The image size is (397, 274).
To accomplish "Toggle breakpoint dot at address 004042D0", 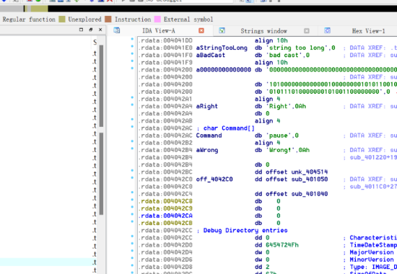I will (132, 244).
